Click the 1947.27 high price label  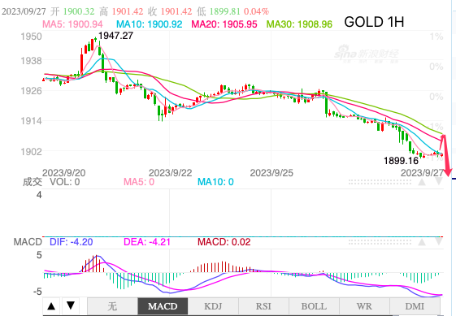click(x=115, y=36)
